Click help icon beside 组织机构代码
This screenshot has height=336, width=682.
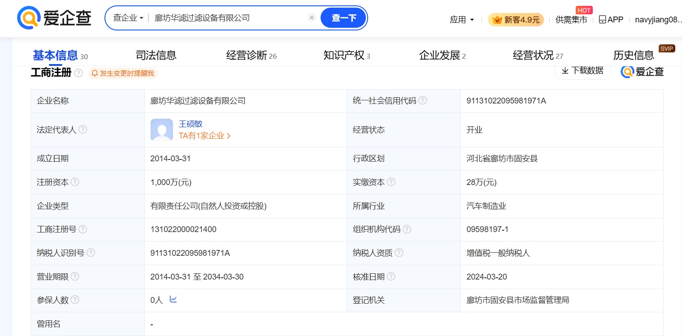407,229
